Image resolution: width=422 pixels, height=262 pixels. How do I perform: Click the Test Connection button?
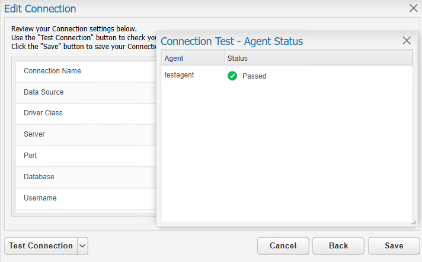[41, 246]
